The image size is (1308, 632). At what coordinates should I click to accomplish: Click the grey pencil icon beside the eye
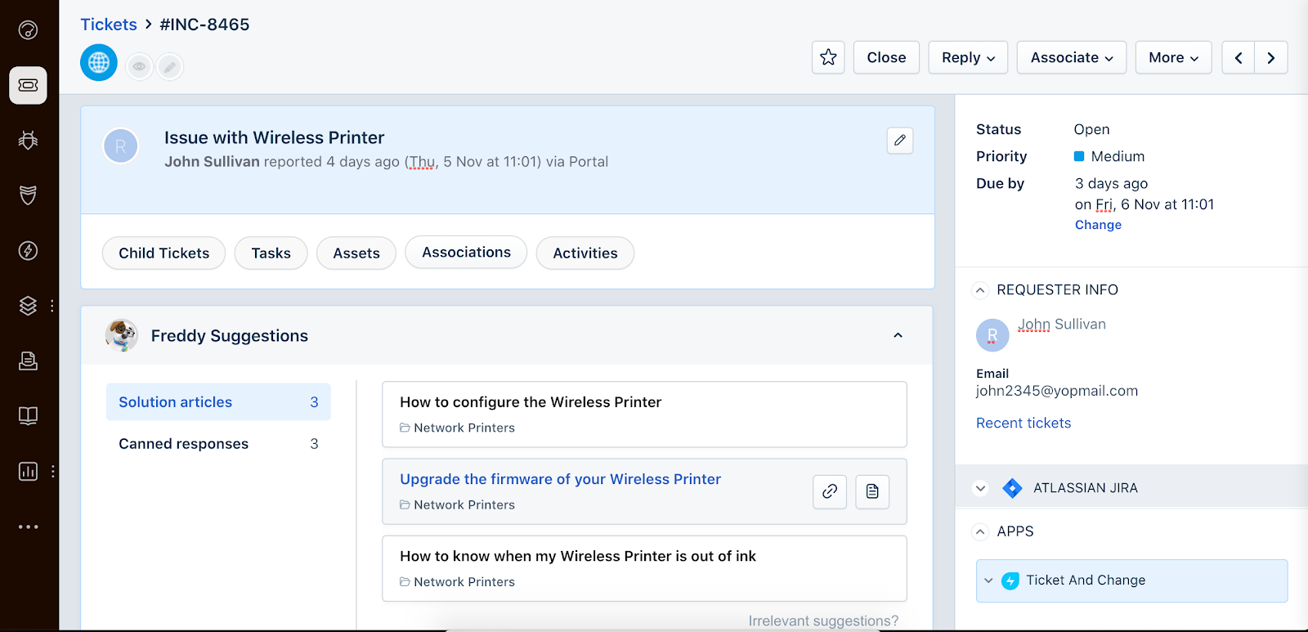pos(170,66)
